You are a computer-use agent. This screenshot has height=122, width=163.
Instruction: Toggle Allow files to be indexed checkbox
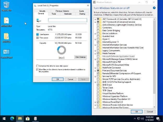click(37, 69)
